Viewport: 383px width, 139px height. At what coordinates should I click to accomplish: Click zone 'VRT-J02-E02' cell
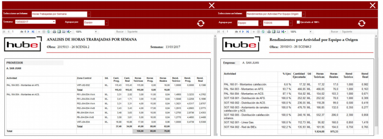click(x=83, y=85)
